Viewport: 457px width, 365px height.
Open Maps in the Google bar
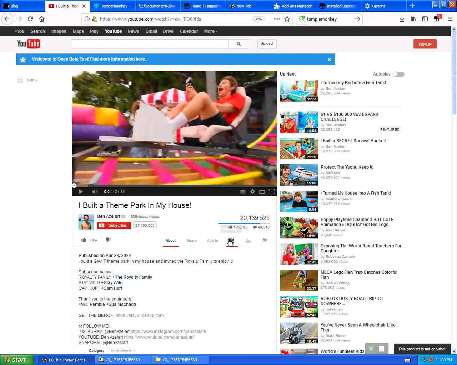click(x=78, y=31)
